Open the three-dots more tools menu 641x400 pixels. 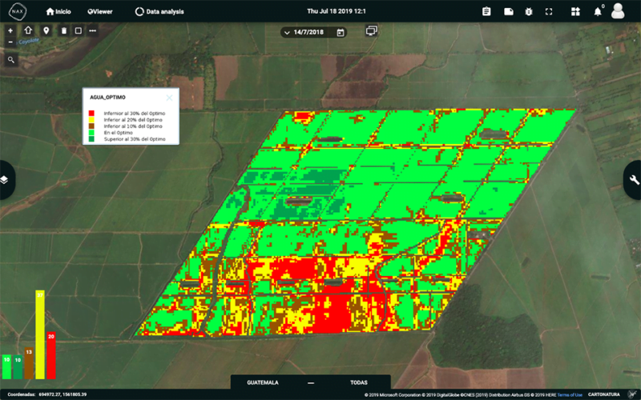(93, 30)
